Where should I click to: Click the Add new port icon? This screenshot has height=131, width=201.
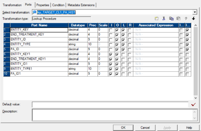click(156, 19)
